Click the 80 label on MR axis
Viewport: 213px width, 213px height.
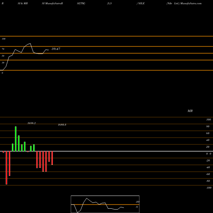pos(208,127)
